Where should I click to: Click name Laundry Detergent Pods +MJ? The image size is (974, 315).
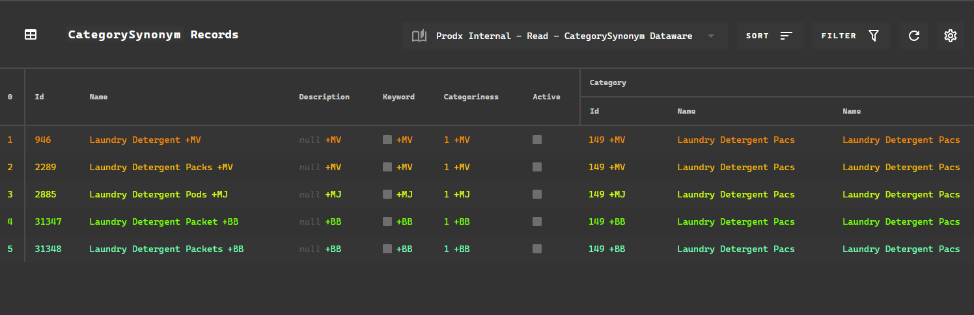(x=159, y=194)
